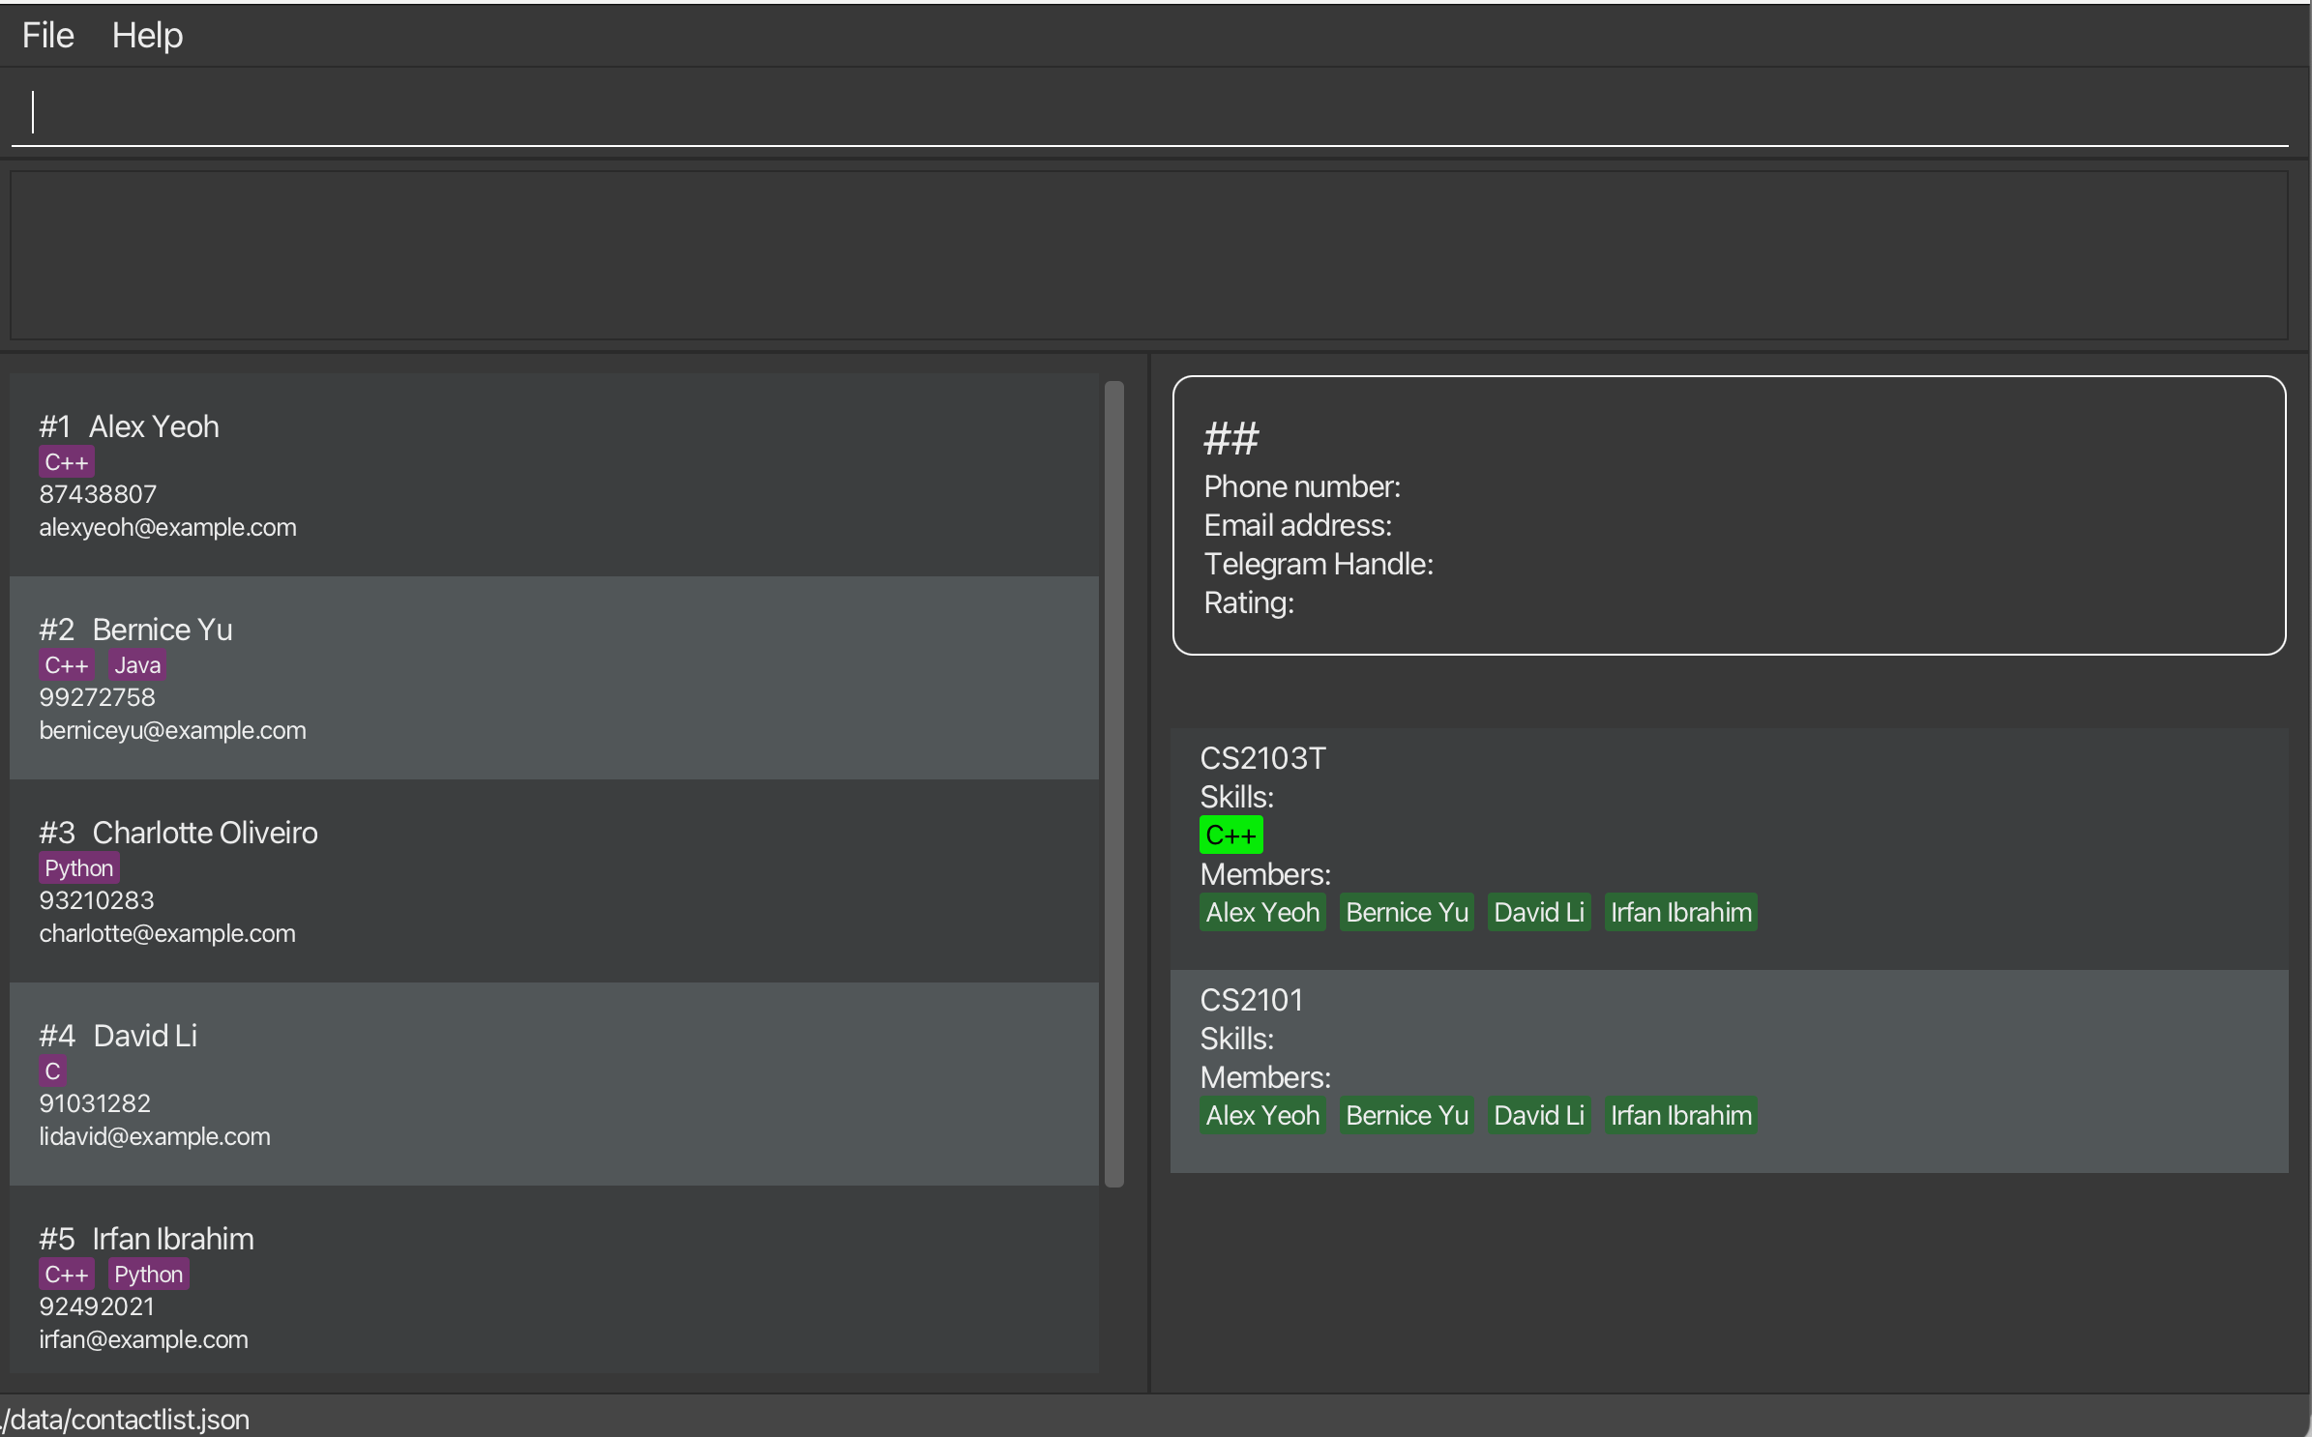The image size is (2312, 1437).
Task: Select the CS2103T team card title
Action: click(1262, 758)
